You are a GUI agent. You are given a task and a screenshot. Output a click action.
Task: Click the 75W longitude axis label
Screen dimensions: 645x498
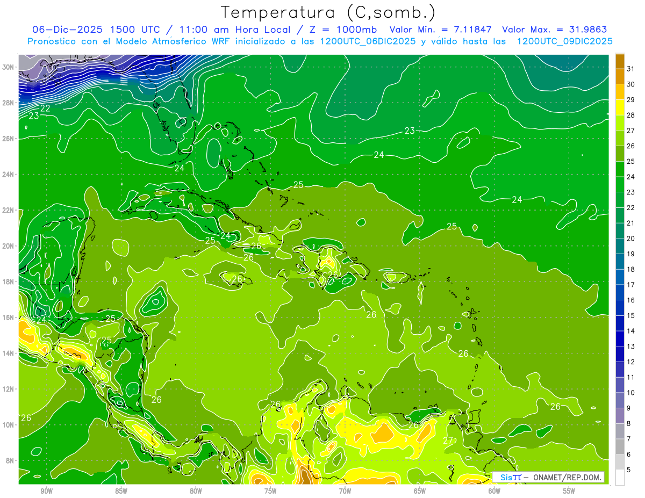270,490
